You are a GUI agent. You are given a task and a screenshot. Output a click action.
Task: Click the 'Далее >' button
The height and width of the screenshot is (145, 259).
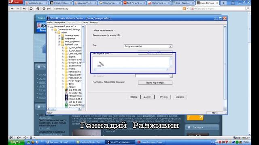pos(147,97)
